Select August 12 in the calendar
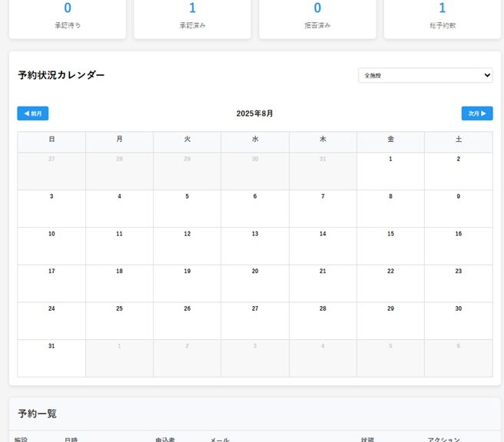 [187, 246]
